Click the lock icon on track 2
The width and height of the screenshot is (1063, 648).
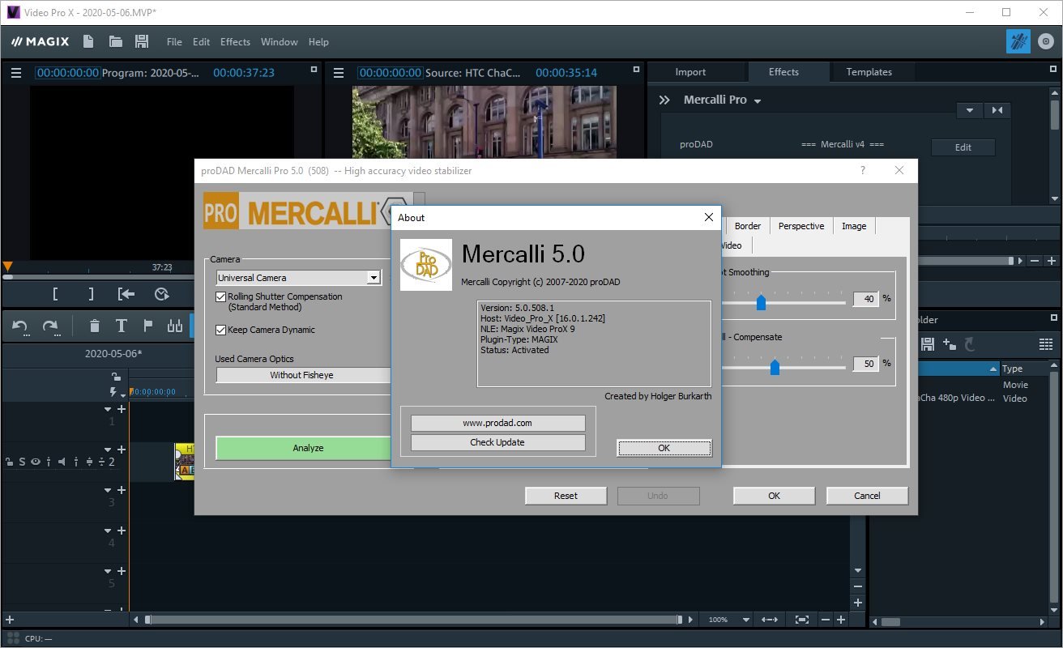[x=9, y=462]
